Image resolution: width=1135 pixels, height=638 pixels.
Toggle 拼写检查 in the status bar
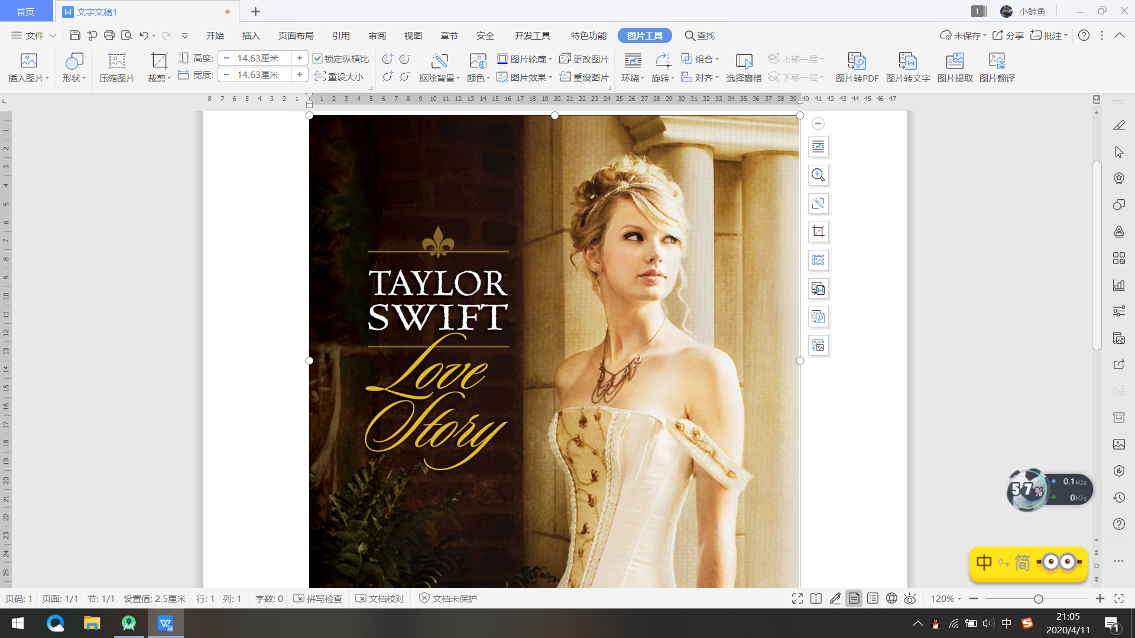coord(319,598)
